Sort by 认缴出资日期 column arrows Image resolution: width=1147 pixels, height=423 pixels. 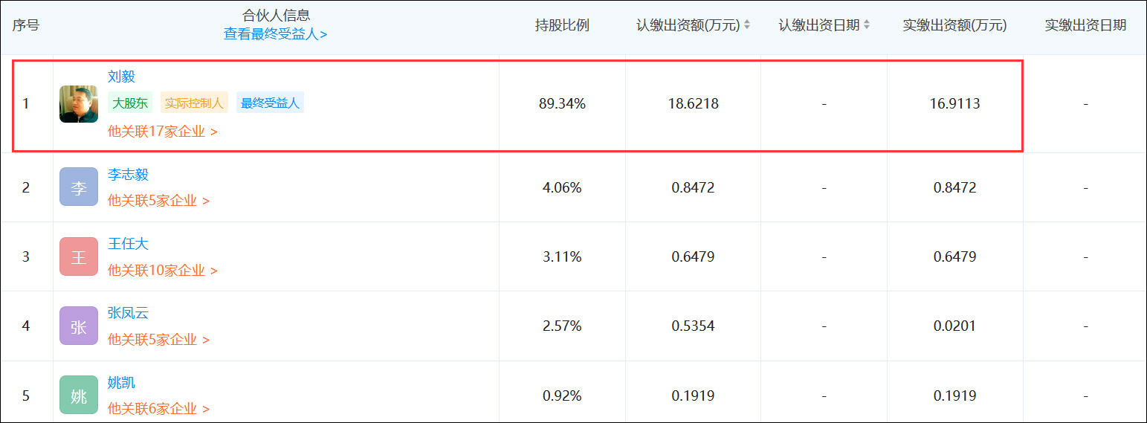[x=867, y=25]
